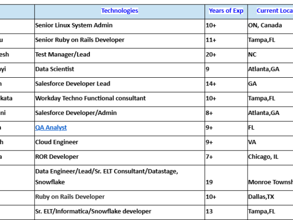This screenshot has width=293, height=220.
Task: Click the Technologies column header
Action: 120,11
